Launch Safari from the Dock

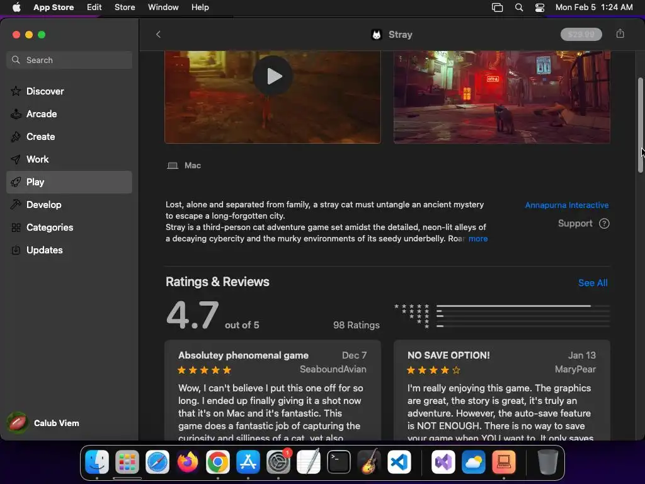pyautogui.click(x=157, y=462)
